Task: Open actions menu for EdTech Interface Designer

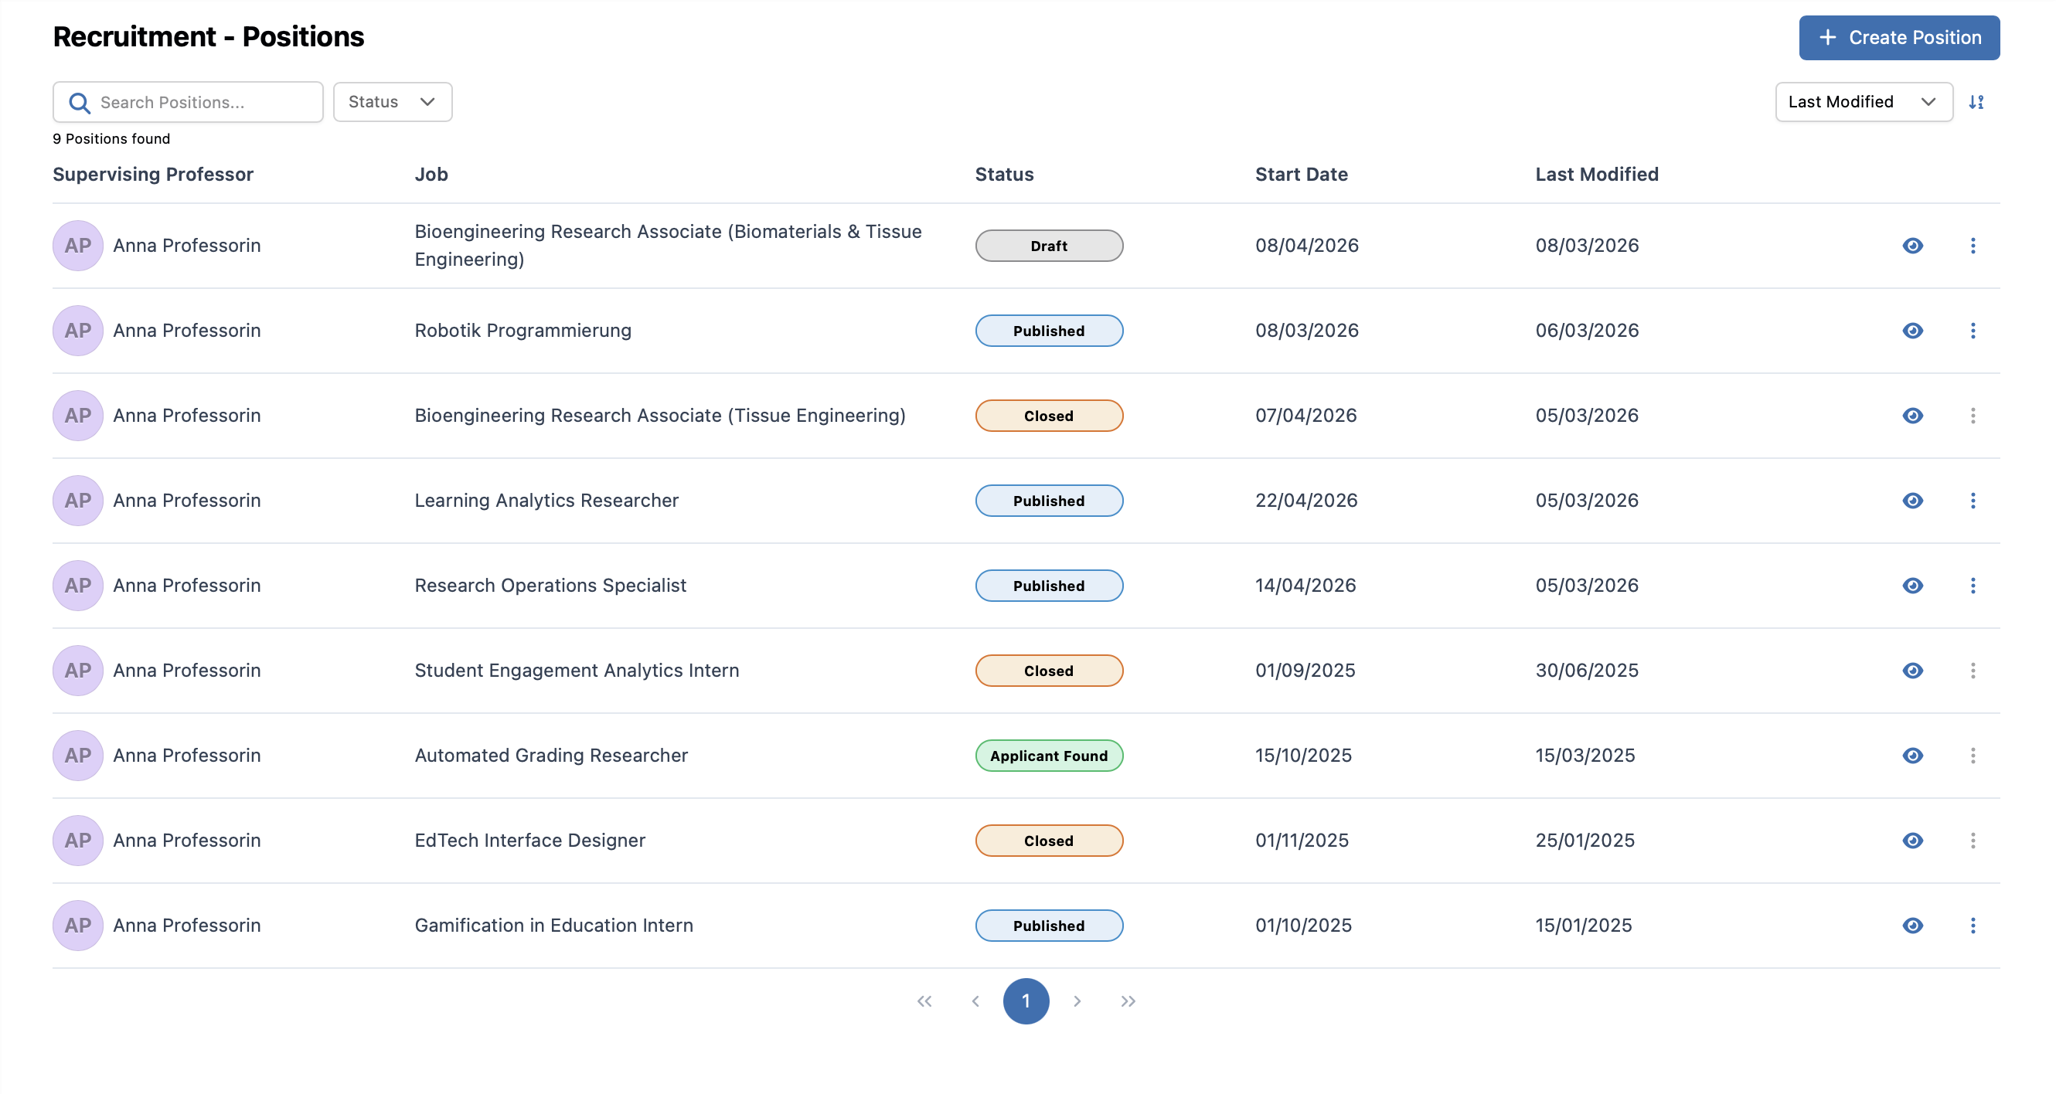Action: pyautogui.click(x=1974, y=841)
